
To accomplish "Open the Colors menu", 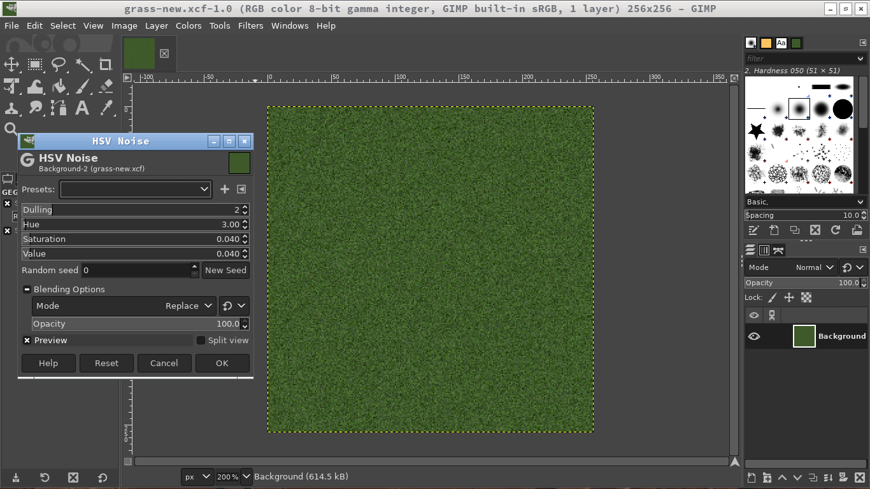I will pos(189,25).
